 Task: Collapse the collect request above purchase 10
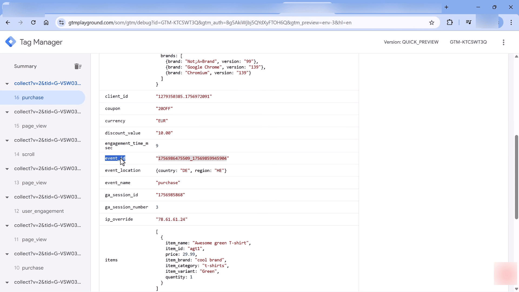tap(7, 254)
